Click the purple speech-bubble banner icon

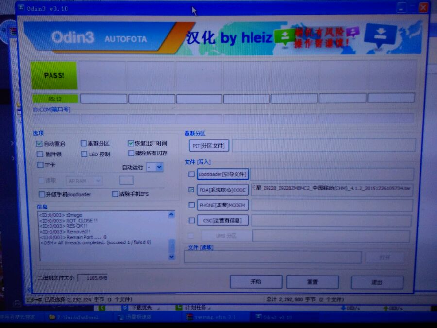point(353,32)
